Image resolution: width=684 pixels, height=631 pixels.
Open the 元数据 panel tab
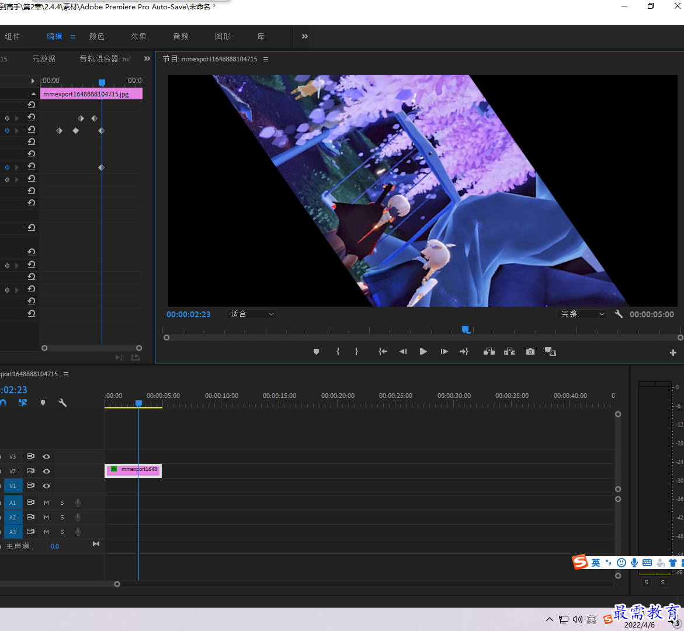point(44,58)
